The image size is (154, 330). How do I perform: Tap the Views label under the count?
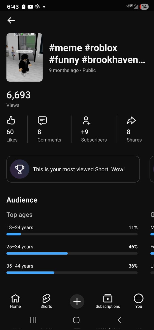(13, 105)
